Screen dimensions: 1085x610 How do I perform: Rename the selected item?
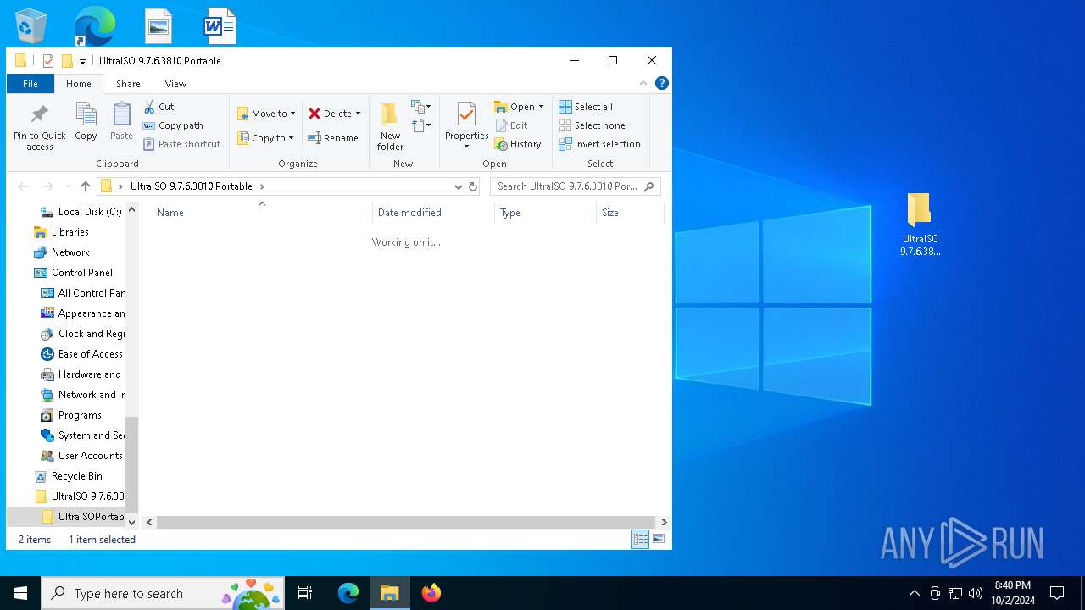tap(333, 138)
